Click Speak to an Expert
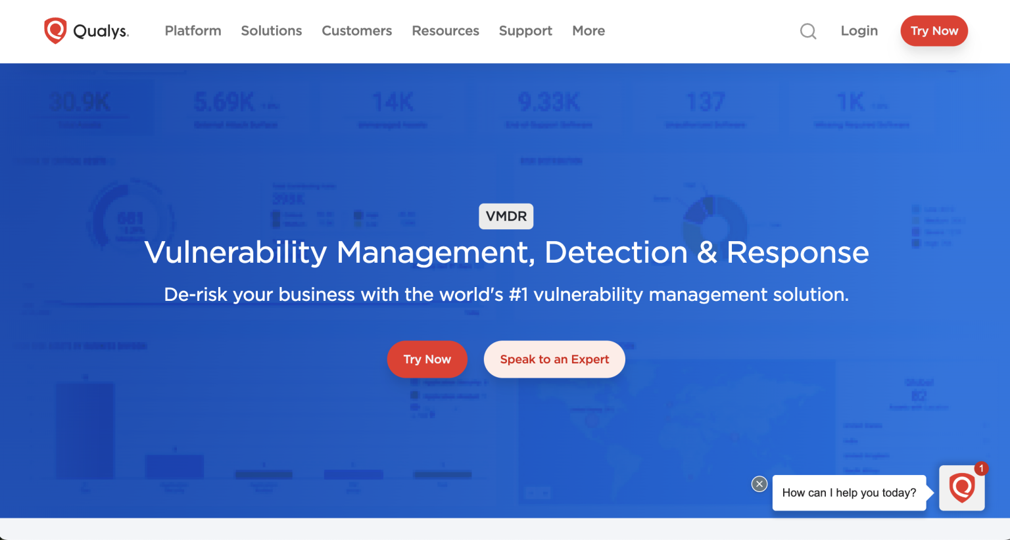Viewport: 1010px width, 540px height. (x=554, y=359)
